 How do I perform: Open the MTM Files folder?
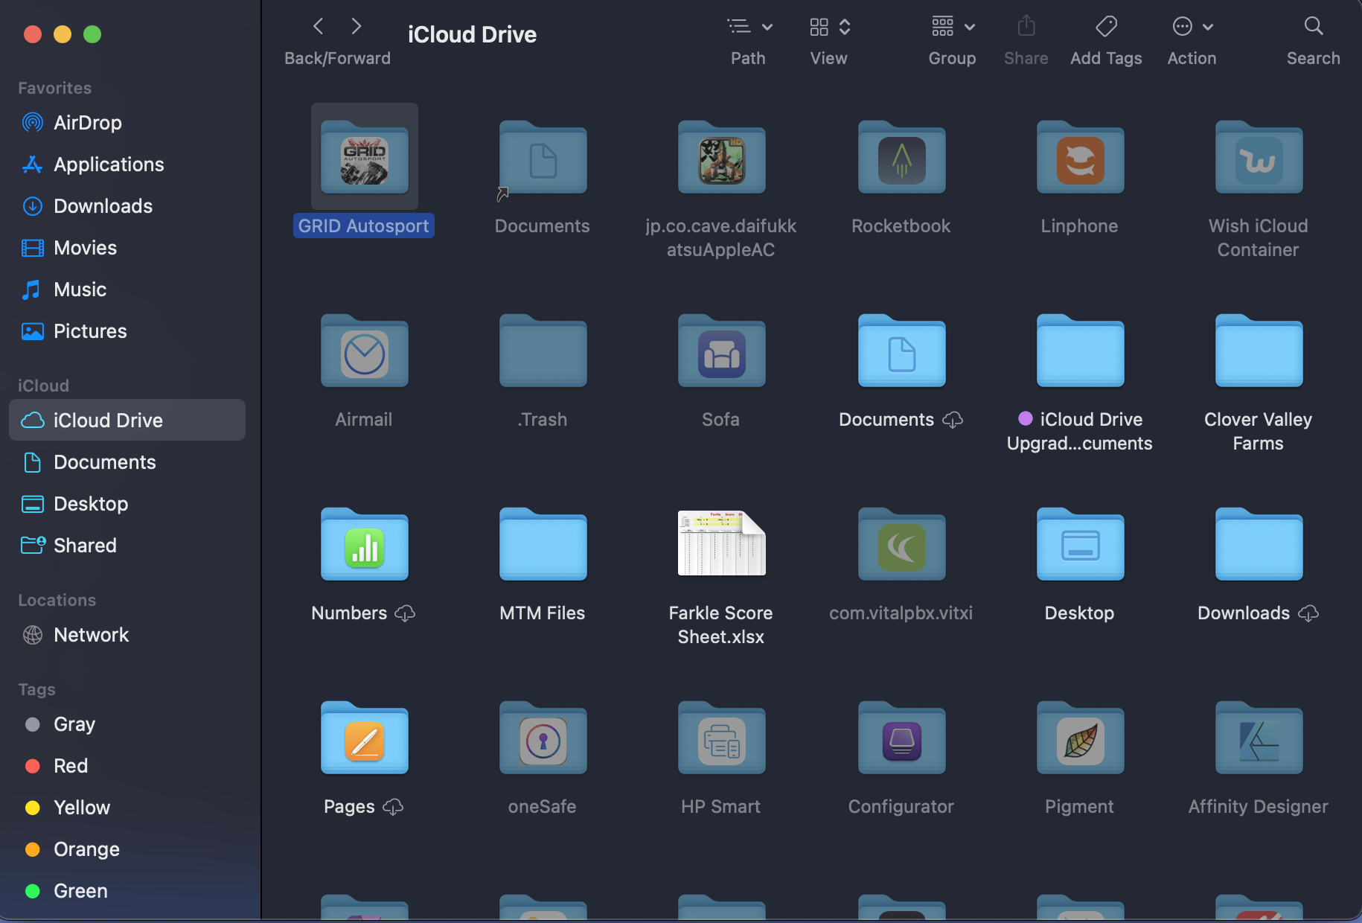[543, 545]
